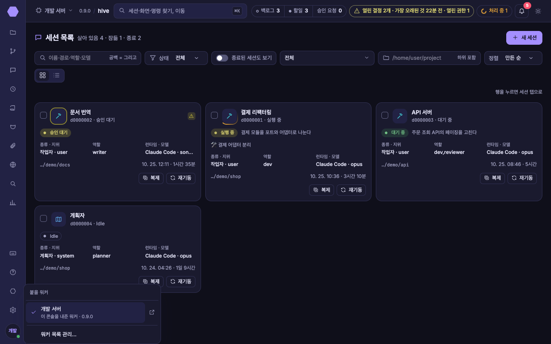
Task: Click the warning icon on 문서 번역 card
Action: [x=192, y=116]
